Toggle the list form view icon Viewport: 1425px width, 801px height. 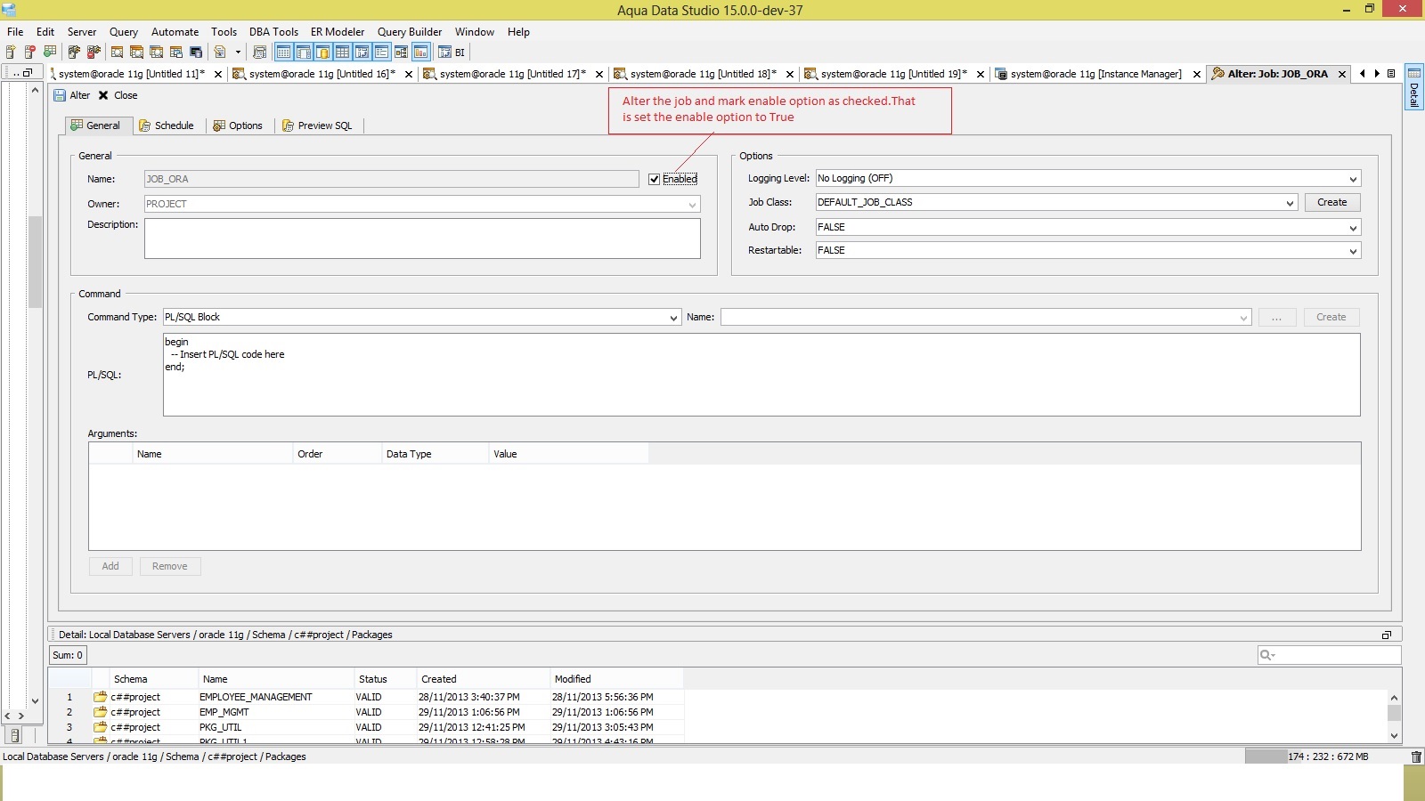382,53
